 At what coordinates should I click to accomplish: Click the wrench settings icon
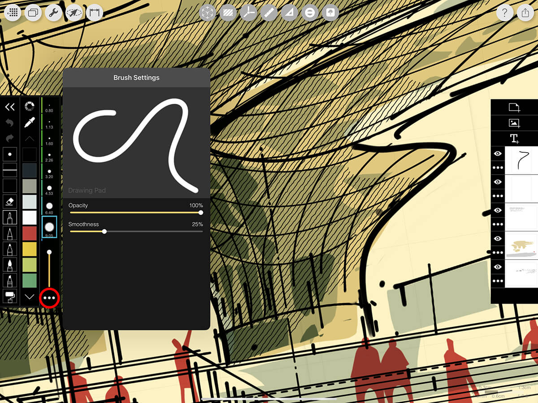54,13
